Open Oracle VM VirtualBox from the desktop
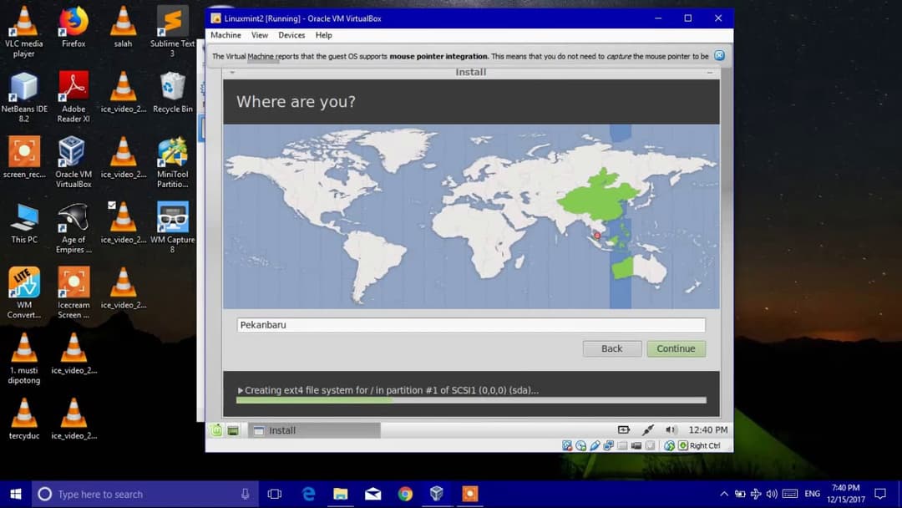The width and height of the screenshot is (902, 508). click(73, 157)
